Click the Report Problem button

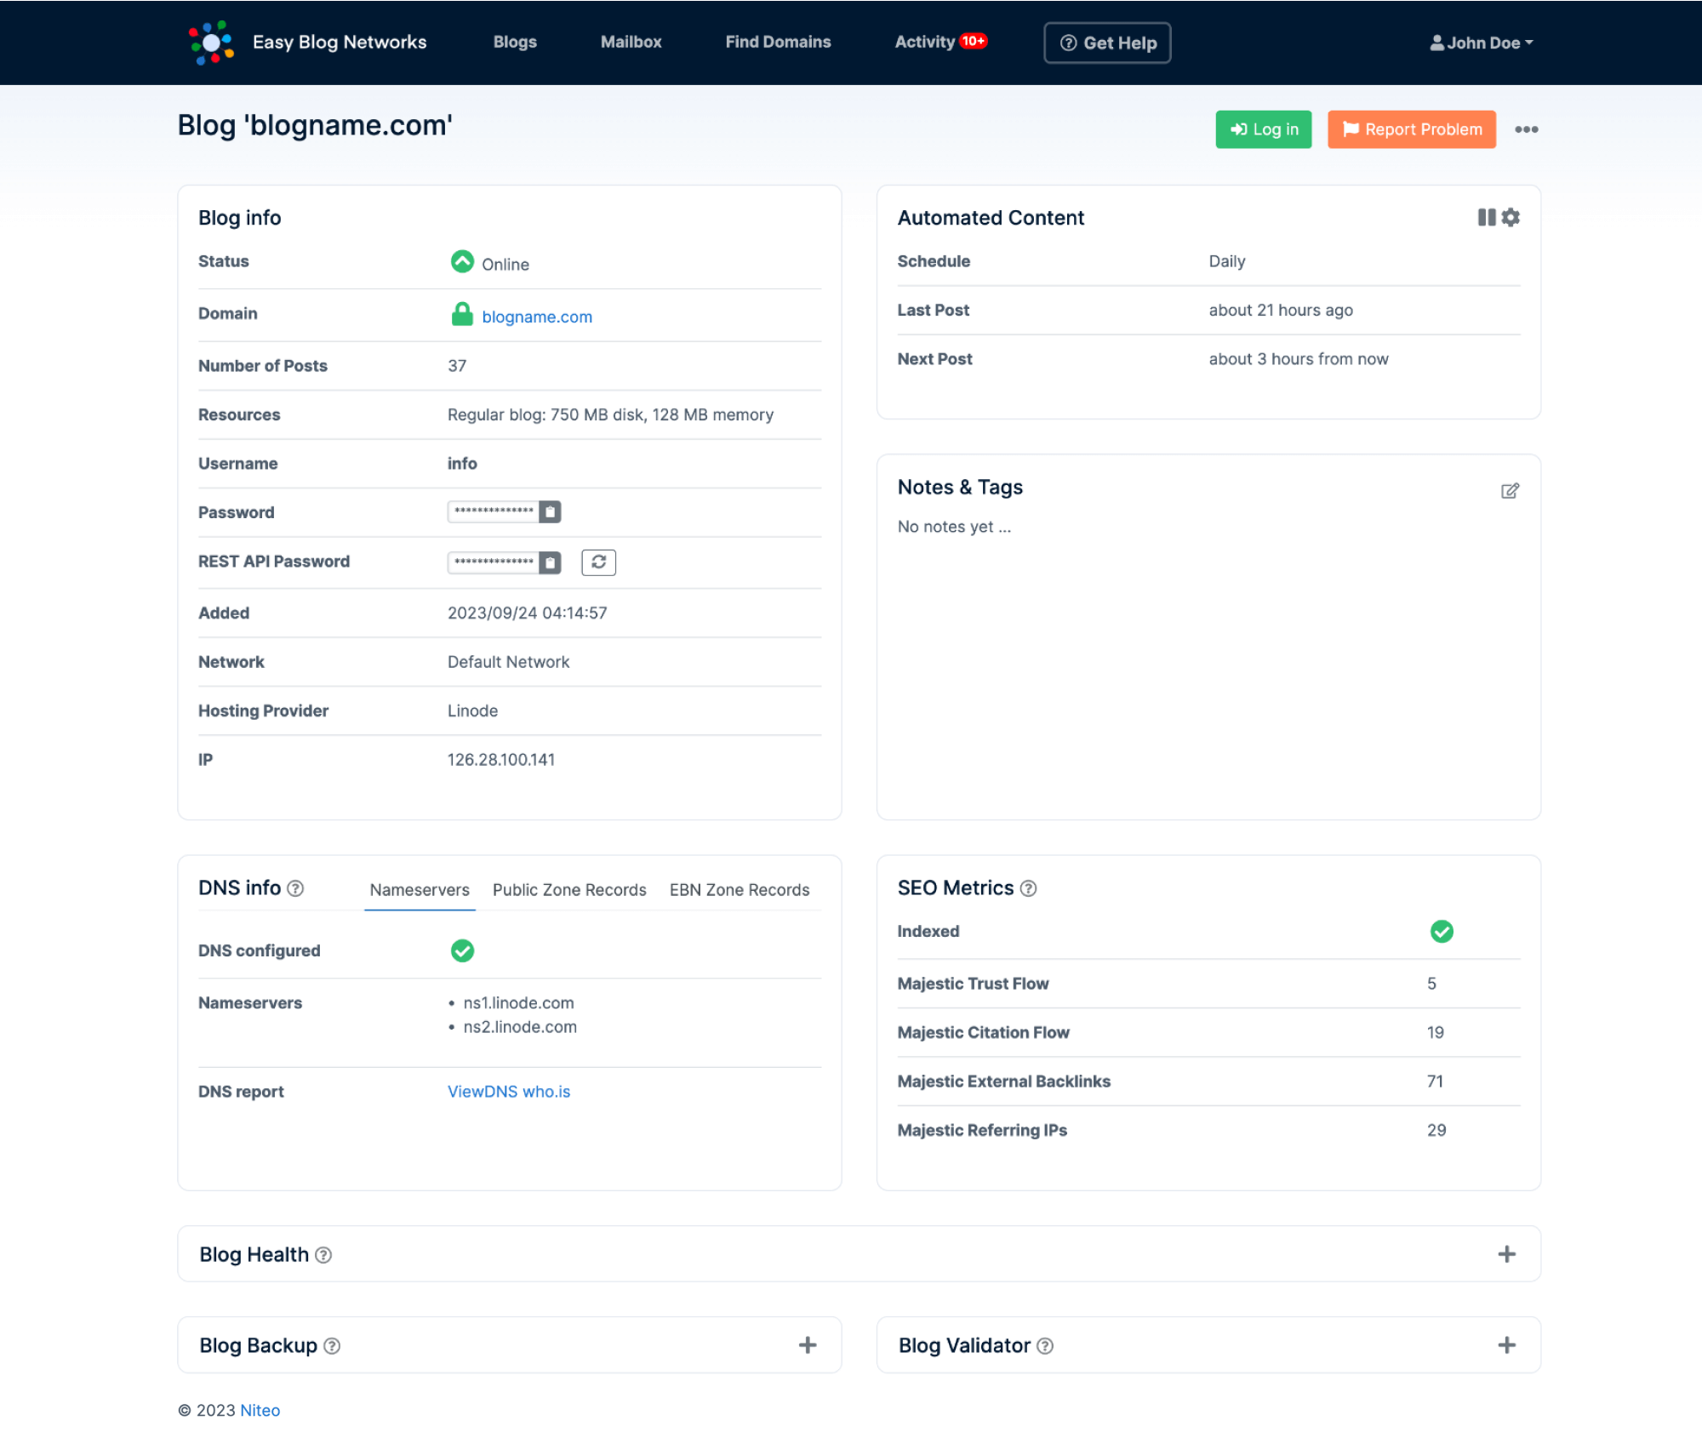1412,129
